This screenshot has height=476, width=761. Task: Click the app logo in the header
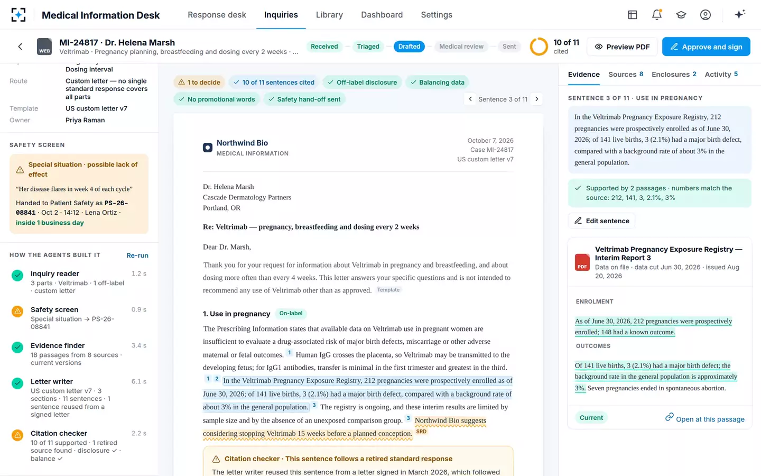click(x=18, y=15)
